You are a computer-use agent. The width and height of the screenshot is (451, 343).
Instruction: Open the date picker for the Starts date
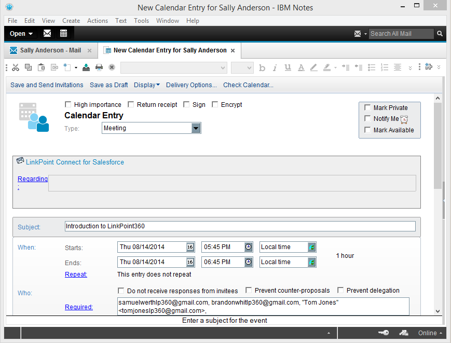point(190,247)
